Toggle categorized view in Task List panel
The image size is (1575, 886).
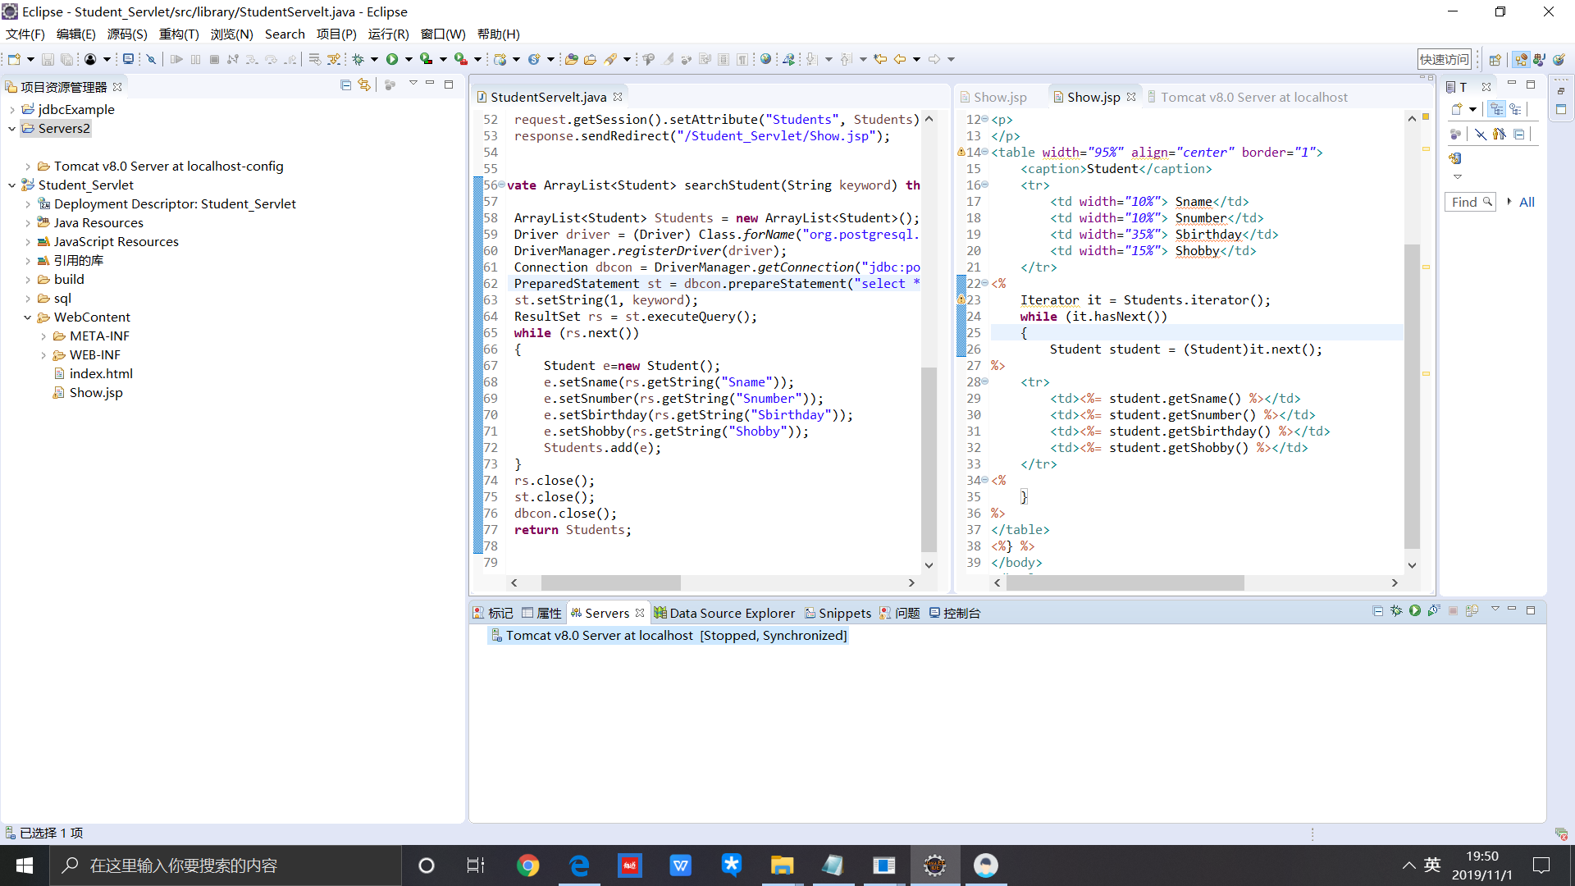(x=1496, y=109)
